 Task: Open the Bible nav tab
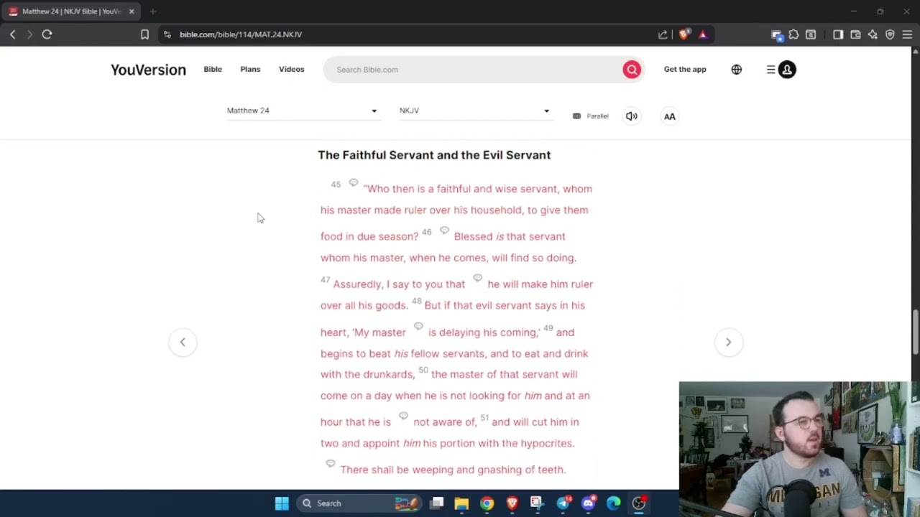click(213, 70)
